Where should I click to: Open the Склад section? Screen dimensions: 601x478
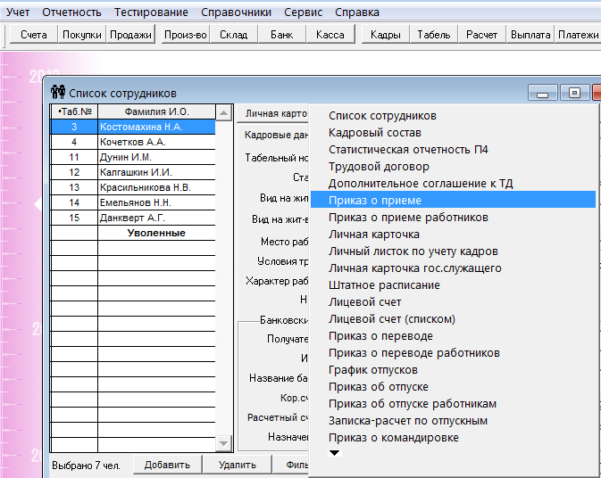tap(233, 35)
